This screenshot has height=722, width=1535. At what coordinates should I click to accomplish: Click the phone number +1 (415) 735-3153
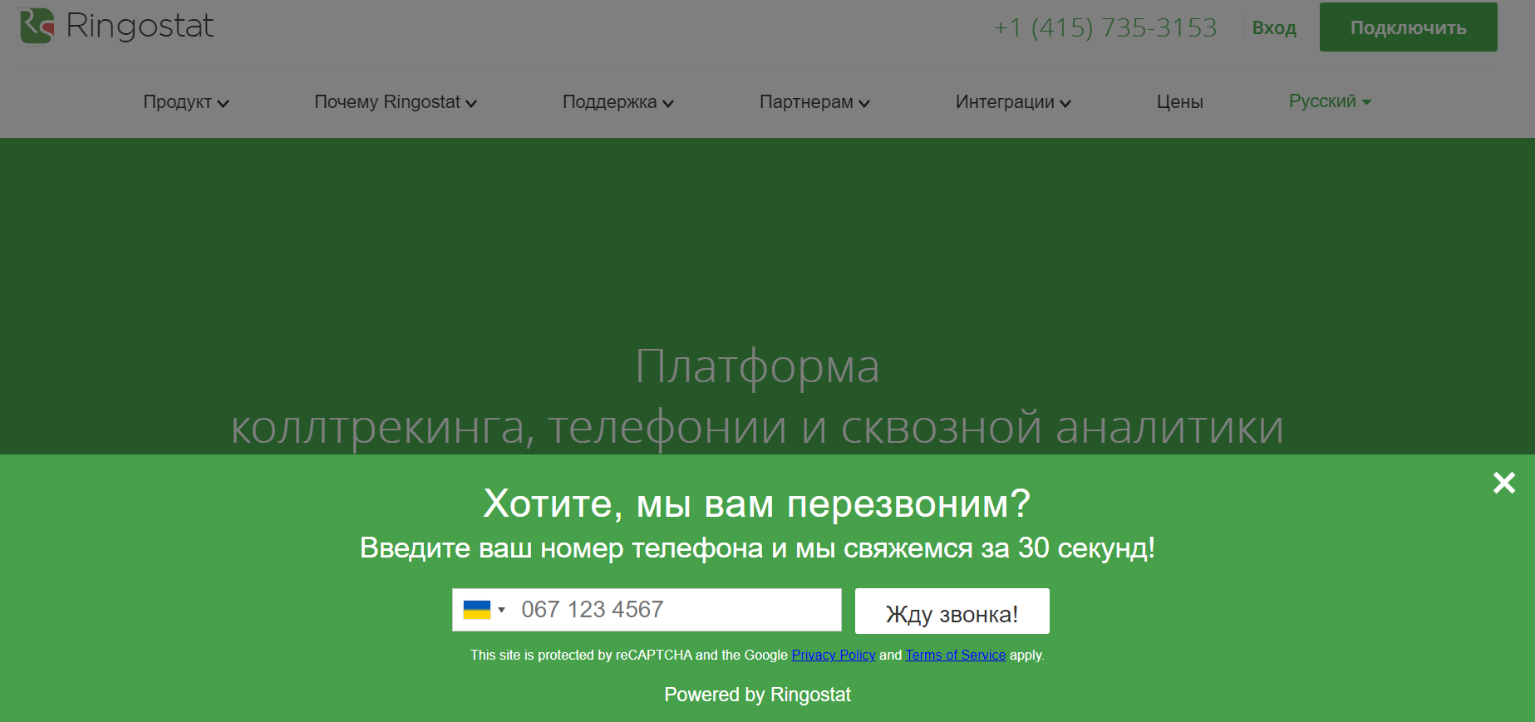click(x=1105, y=27)
